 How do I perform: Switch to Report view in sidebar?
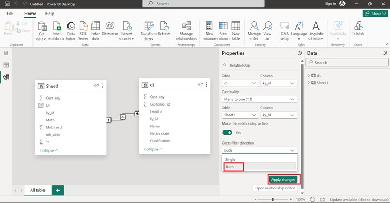click(6, 53)
